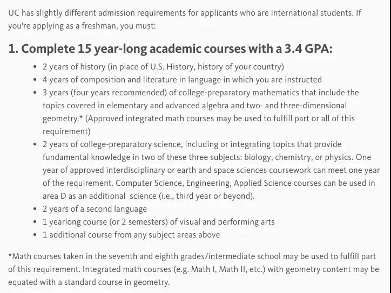Click the heading about 15 year-long academic courses

pos(170,48)
